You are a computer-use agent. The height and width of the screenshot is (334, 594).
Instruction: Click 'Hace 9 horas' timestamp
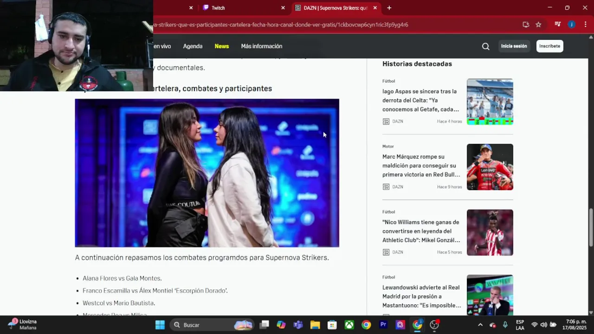click(x=449, y=187)
